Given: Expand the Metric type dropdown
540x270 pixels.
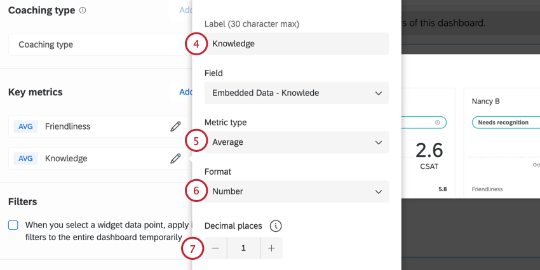Looking at the screenshot, I should tap(297, 142).
